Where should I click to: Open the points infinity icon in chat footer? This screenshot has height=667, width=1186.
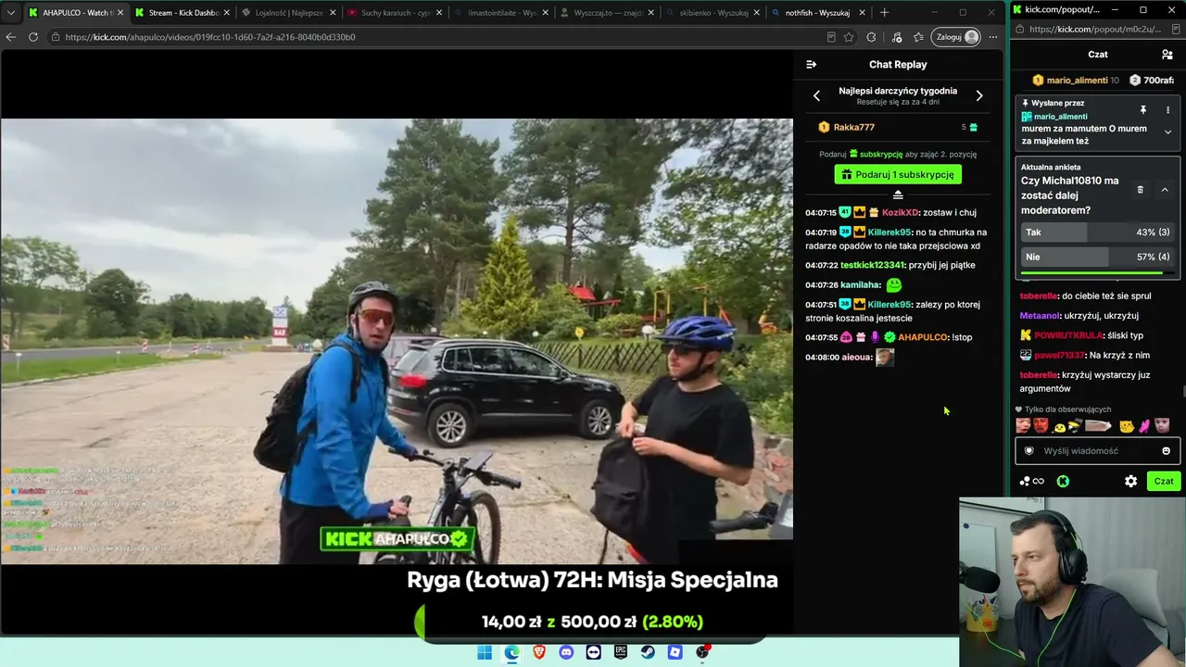pos(1031,481)
